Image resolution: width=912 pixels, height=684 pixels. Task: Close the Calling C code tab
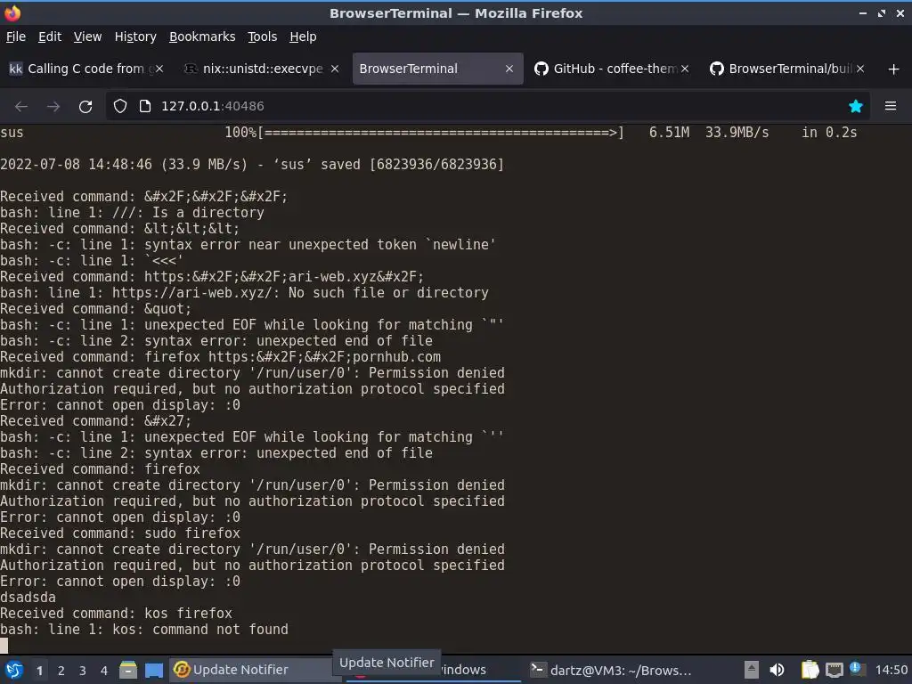(159, 69)
